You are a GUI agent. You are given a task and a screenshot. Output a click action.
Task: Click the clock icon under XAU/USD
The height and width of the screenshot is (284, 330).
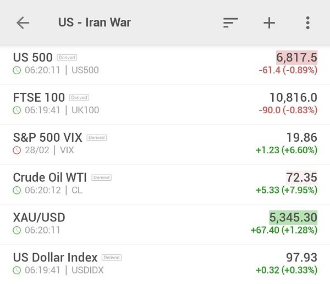click(17, 230)
